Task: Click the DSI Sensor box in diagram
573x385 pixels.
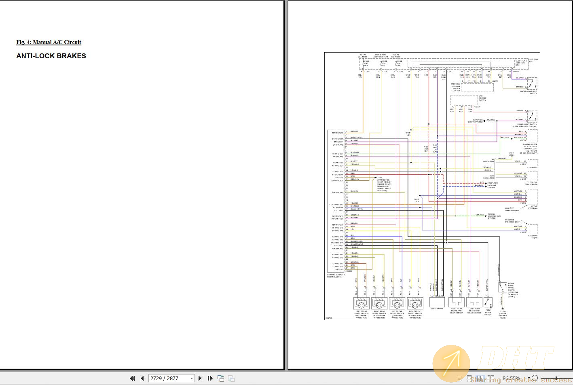Action: click(x=437, y=302)
